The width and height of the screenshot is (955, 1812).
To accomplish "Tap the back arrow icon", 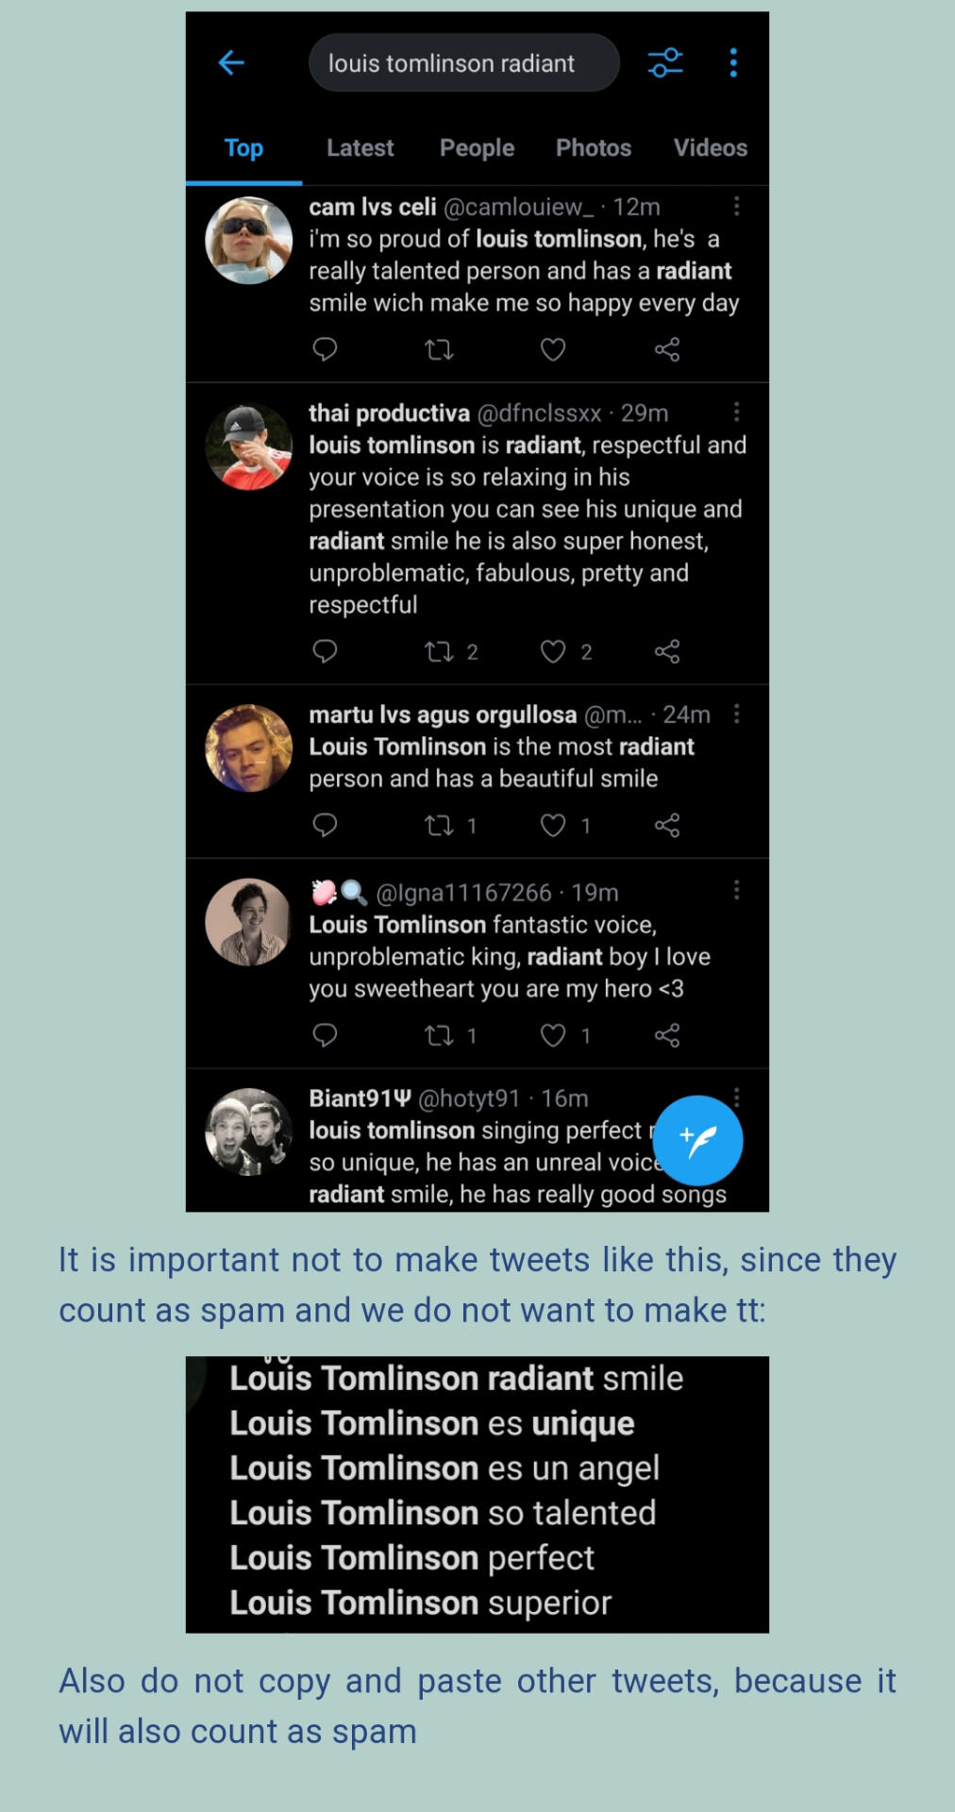I will pos(231,63).
